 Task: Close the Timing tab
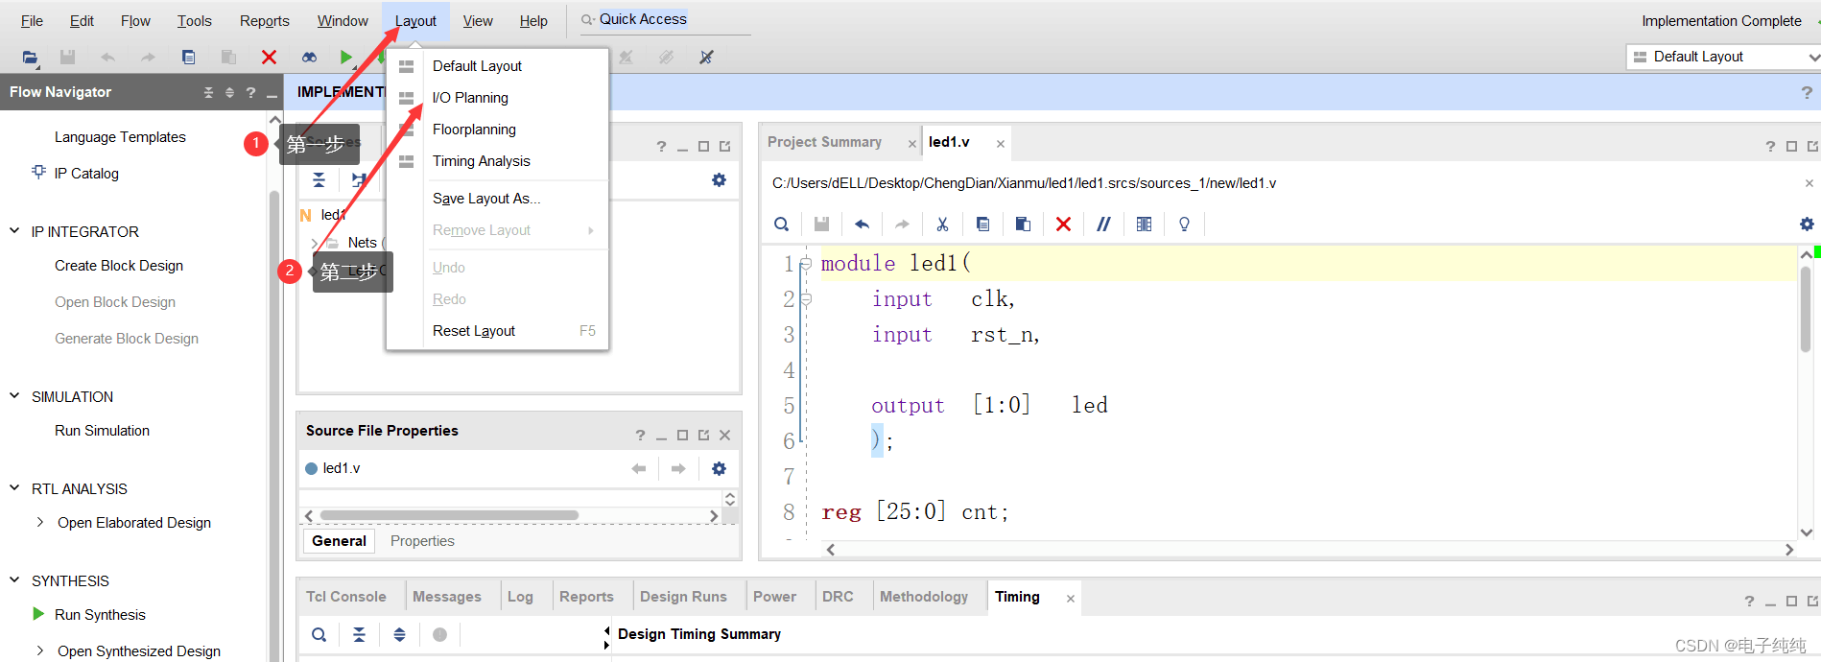pos(1071,599)
